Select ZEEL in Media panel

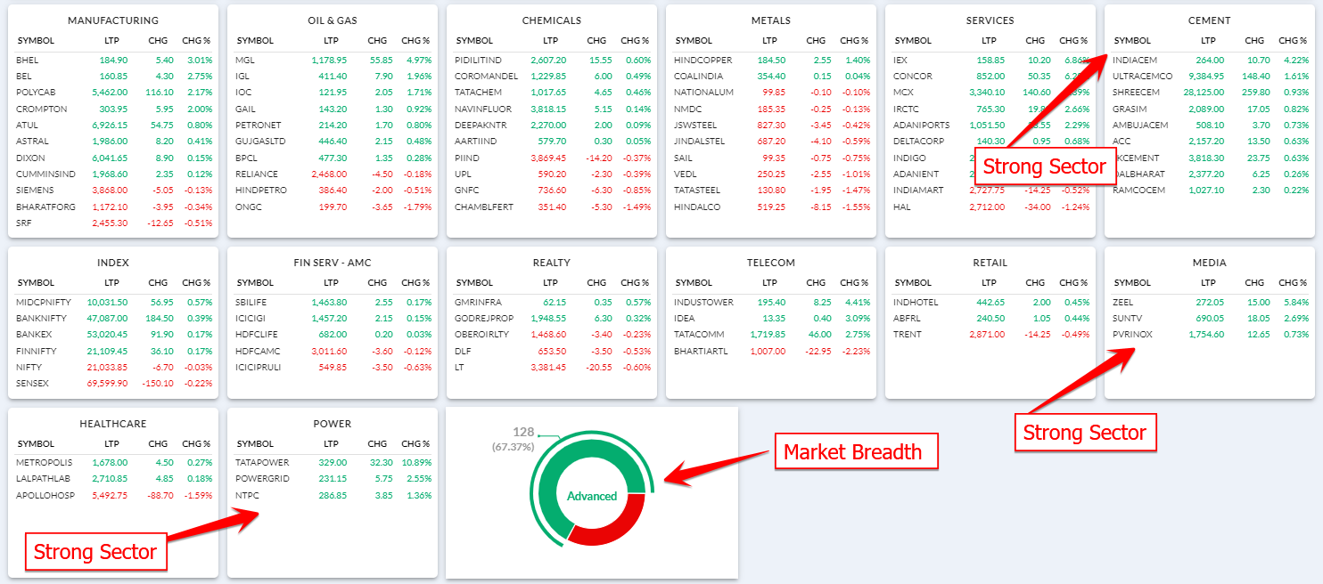1122,302
